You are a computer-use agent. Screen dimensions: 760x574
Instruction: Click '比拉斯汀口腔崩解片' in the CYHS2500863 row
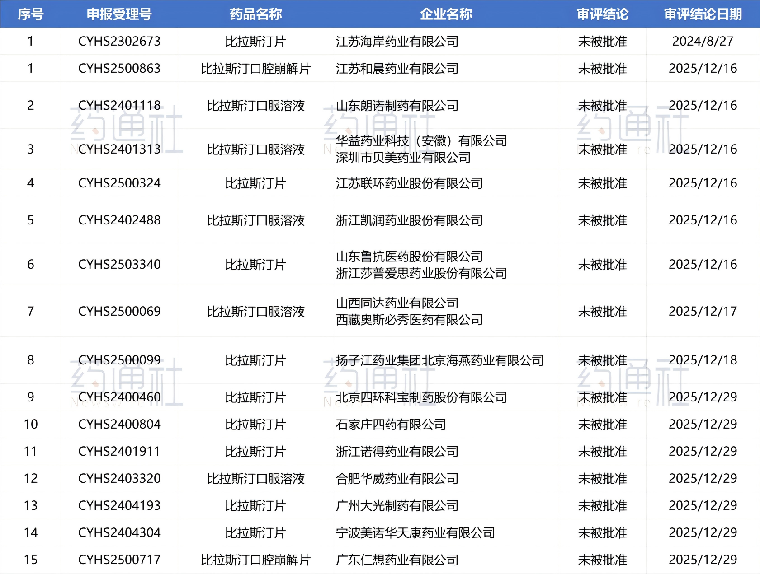256,69
